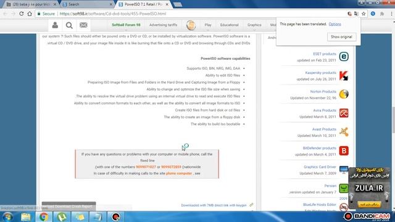
Task: Click 'The ability to build iso bootable'
Action: click(215, 124)
